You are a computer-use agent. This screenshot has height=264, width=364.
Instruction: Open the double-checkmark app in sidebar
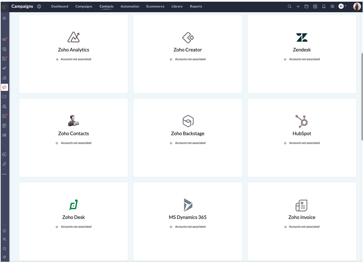pyautogui.click(x=4, y=68)
